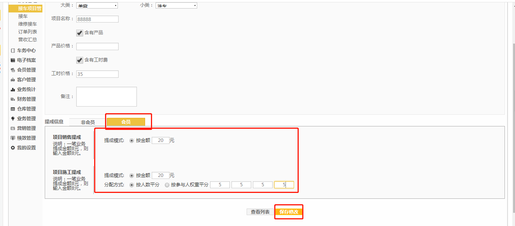
Task: Click the 我的设置 gear icon
Action: [x=13, y=148]
